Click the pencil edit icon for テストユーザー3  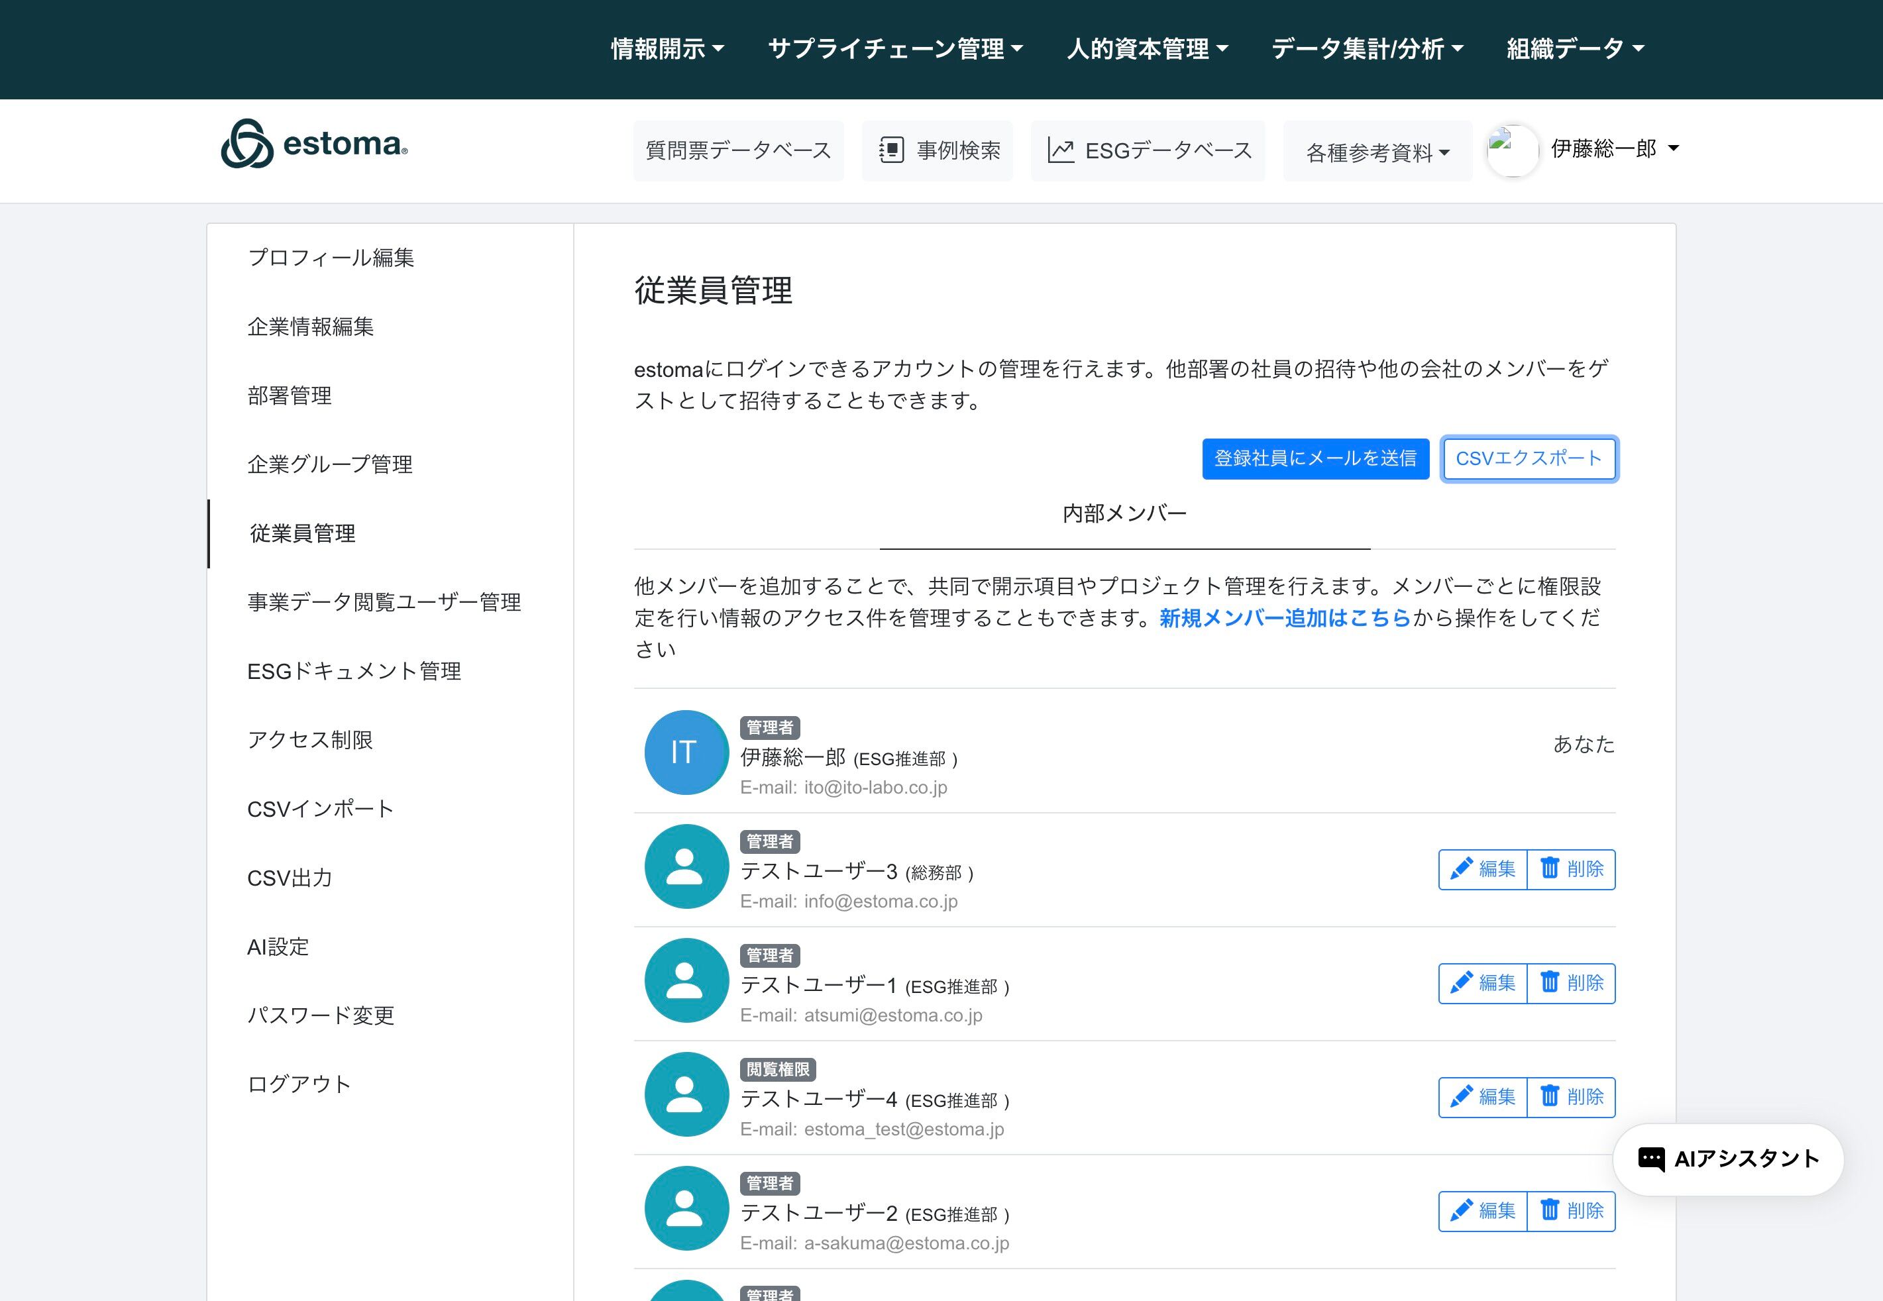[1461, 868]
